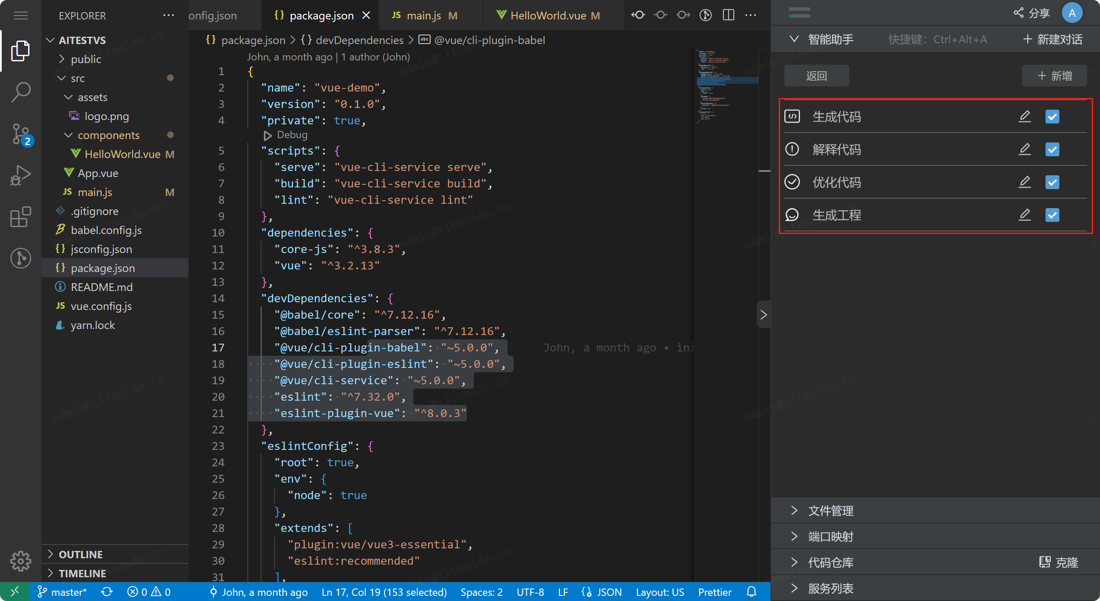Expand the 文件管理 section

click(830, 511)
